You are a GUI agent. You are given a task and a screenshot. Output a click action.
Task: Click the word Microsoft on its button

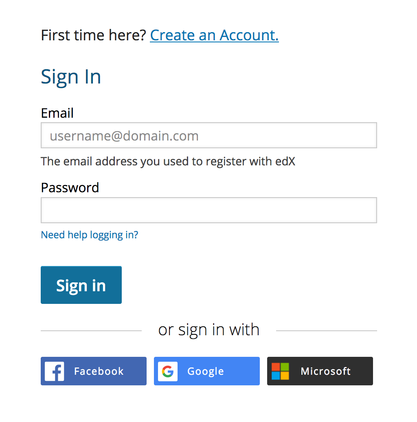pyautogui.click(x=325, y=371)
